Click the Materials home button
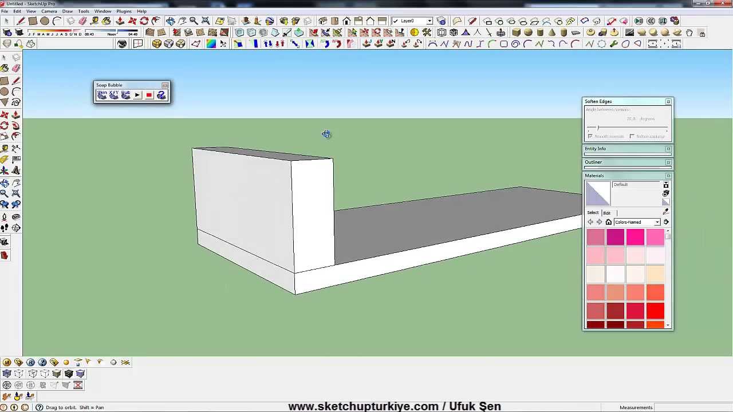Screen dimensions: 733x412 608,222
